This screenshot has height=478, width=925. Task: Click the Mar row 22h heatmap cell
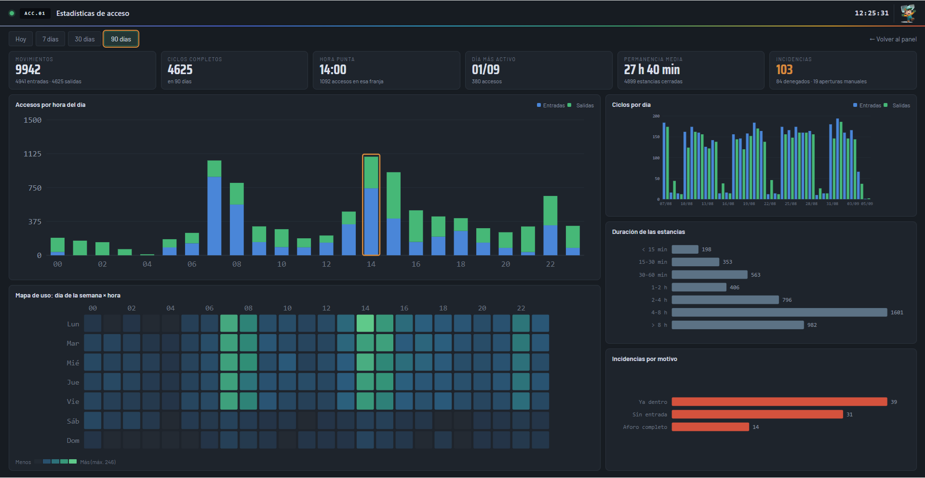click(521, 343)
